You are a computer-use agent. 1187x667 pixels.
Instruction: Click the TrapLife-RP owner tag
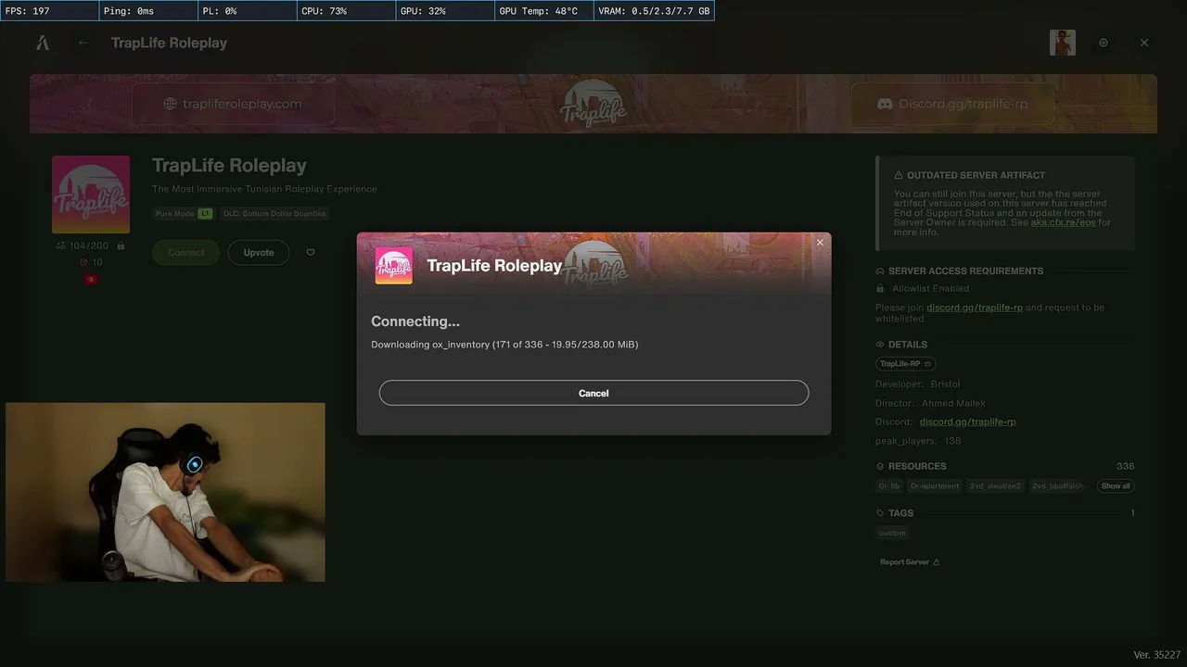point(906,364)
